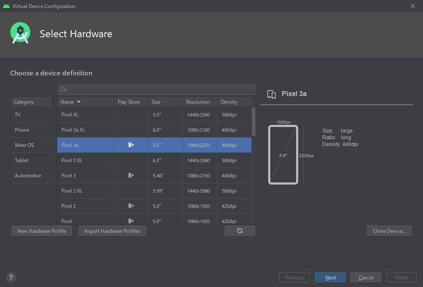
Task: Close the Virtual Device Configuration window
Action: (x=413, y=6)
